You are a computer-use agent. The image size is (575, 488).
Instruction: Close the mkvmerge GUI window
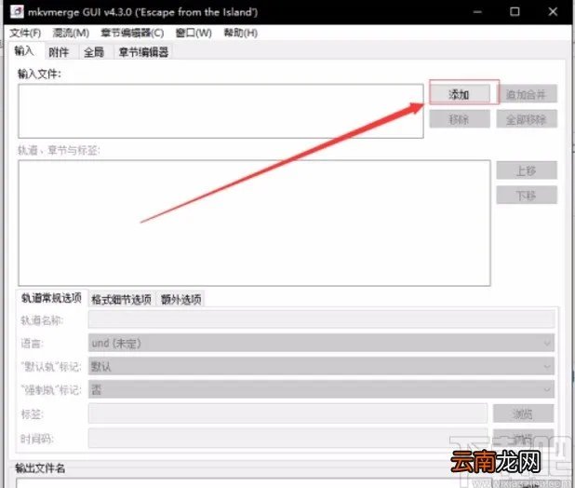pos(553,12)
